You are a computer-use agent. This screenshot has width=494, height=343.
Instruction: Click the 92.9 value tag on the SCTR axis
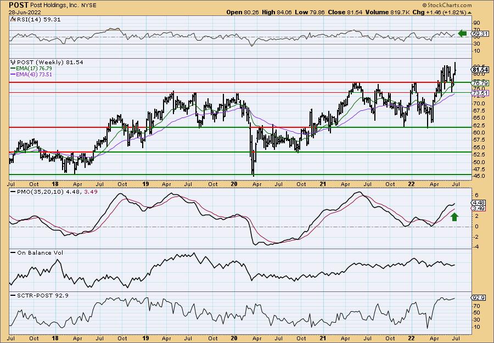(479, 298)
